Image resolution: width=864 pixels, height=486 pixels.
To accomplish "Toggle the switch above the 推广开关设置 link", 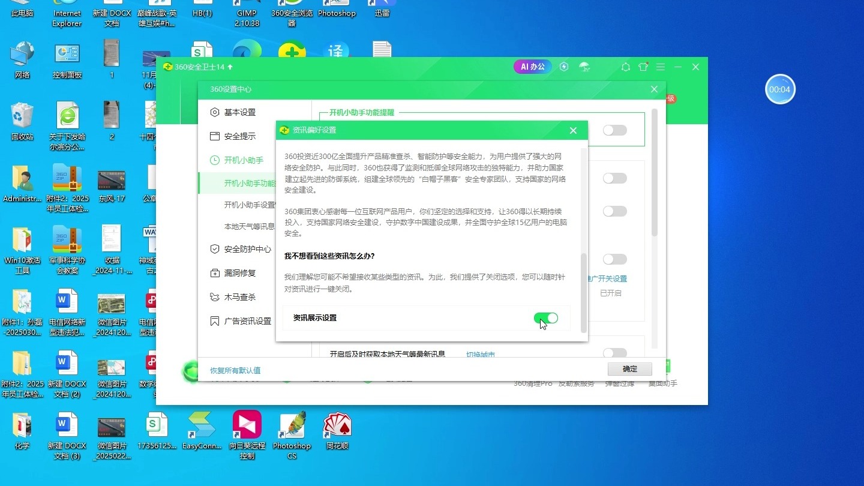I will coord(615,259).
